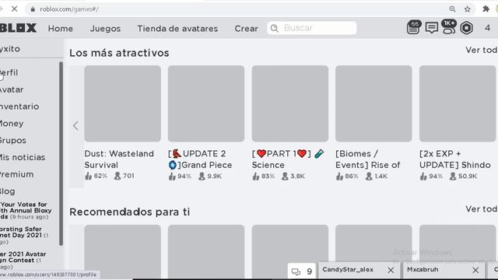This screenshot has height=280, width=498.
Task: Click the UPDATE 2 Grand Piece title
Action: [x=200, y=159]
